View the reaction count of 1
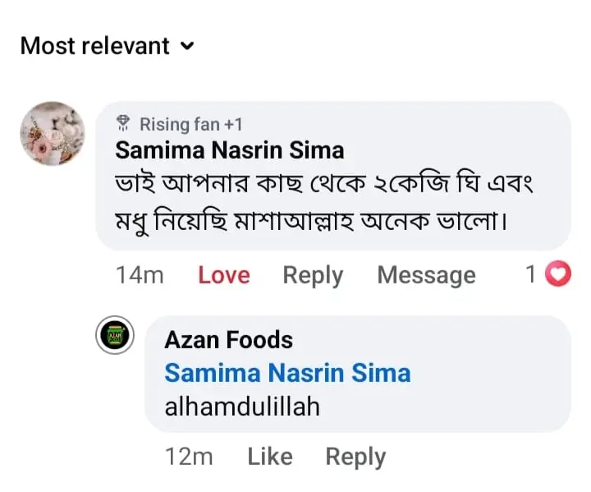 pyautogui.click(x=531, y=274)
